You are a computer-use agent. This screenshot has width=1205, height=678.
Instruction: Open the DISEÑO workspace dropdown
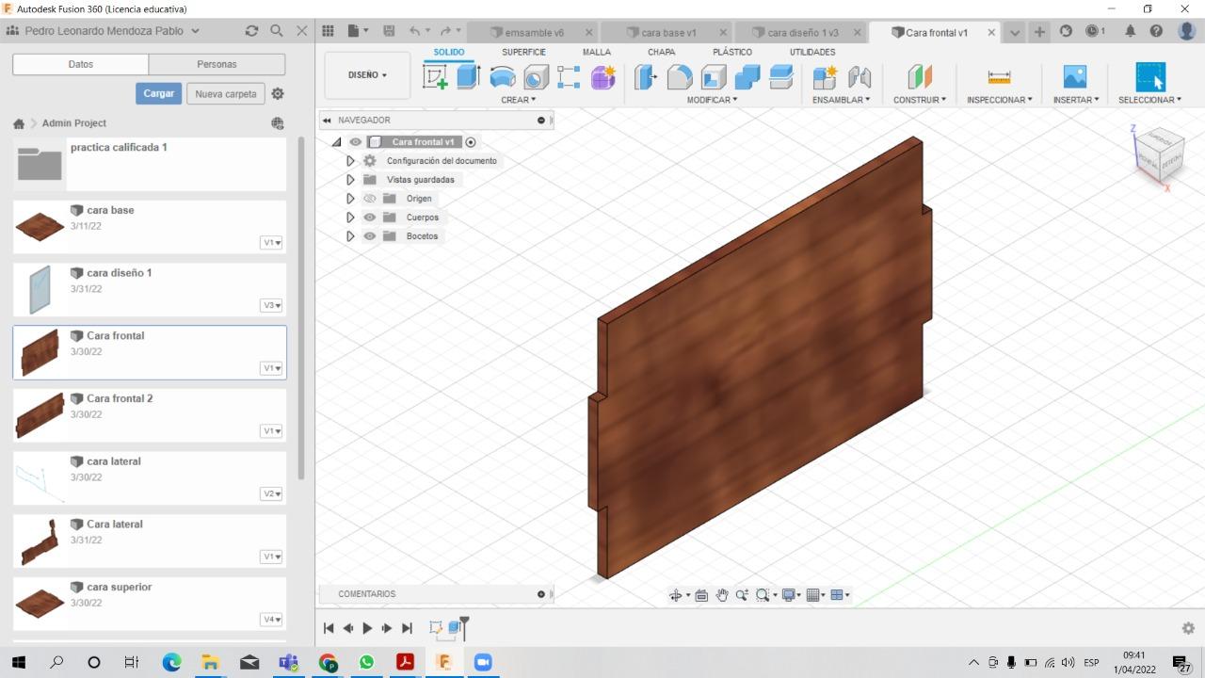point(367,75)
